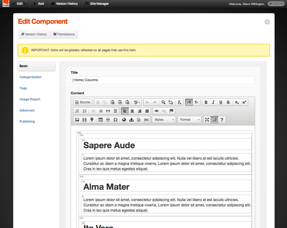Select Justify alignment
Viewport: 287px width, 228px height.
coord(147,111)
